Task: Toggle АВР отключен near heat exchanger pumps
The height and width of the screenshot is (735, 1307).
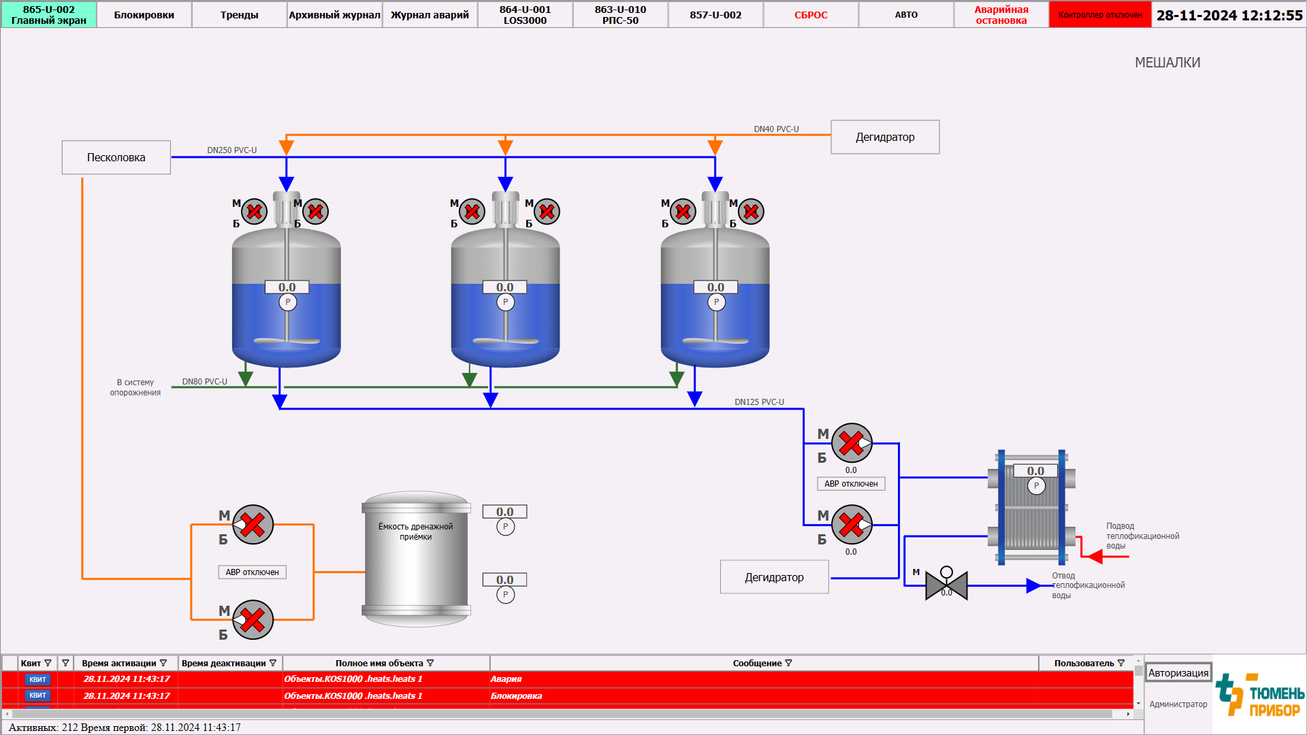Action: (x=851, y=484)
